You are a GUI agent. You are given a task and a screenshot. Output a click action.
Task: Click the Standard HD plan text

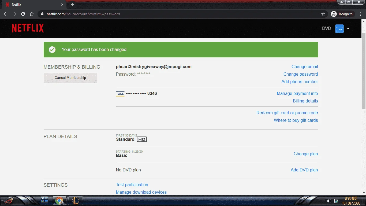pos(131,139)
